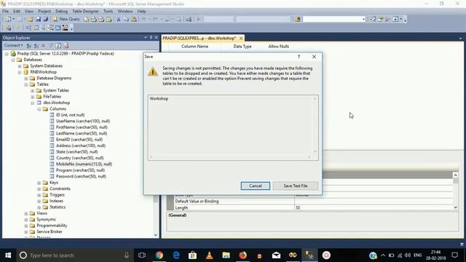Select UserName (varchar(100), null) column
Image resolution: width=466 pixels, height=262 pixels.
(83, 122)
